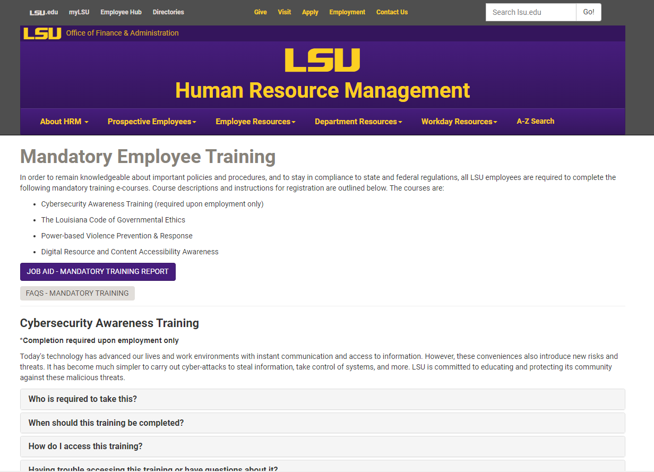This screenshot has height=472, width=654.
Task: Open Office of Finance & Administration link
Action: (x=123, y=33)
